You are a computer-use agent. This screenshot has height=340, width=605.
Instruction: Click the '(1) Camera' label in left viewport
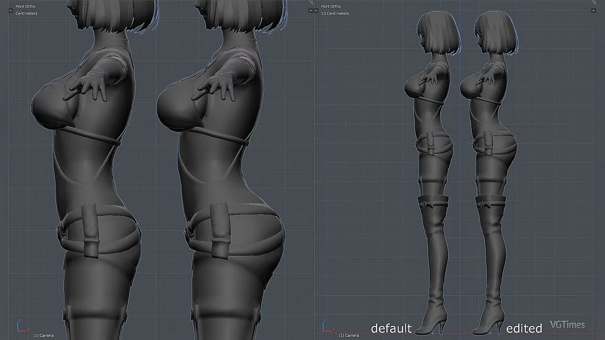click(x=43, y=335)
